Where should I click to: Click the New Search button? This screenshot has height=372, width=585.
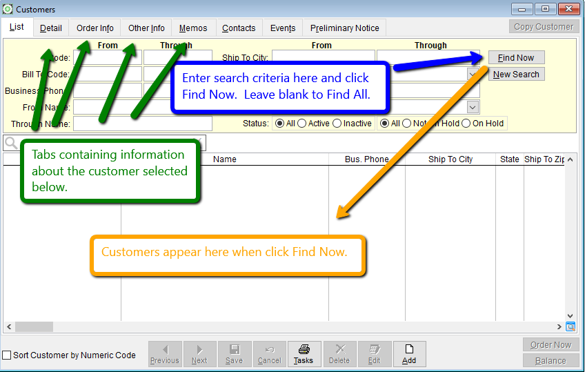(x=516, y=75)
